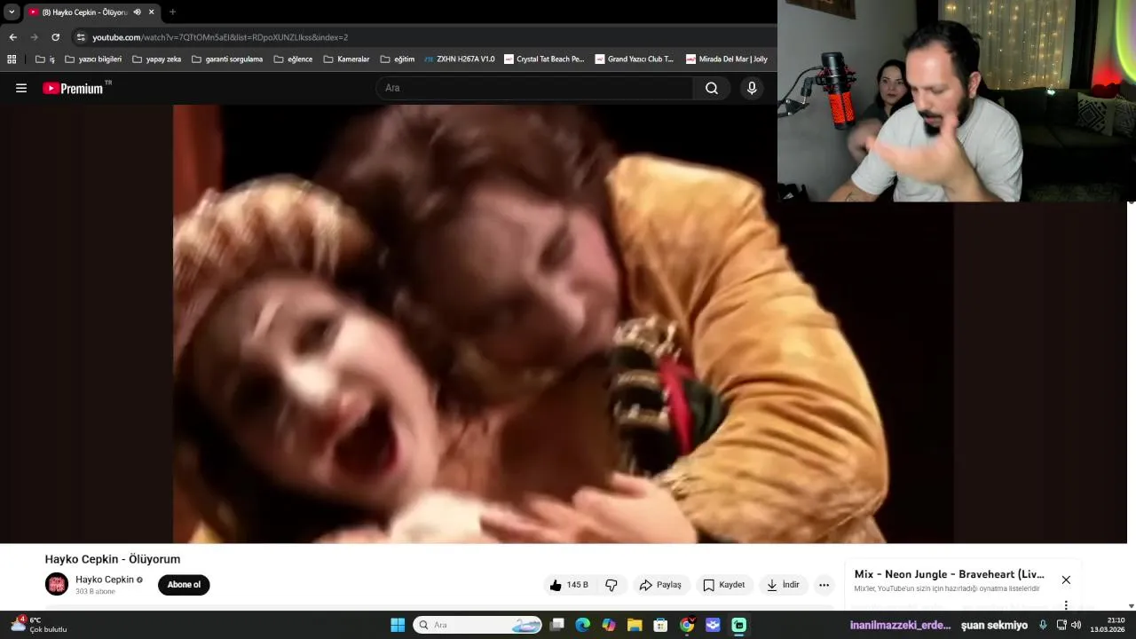The width and height of the screenshot is (1136, 639).
Task: Like the video showing 145 B
Action: [568, 585]
